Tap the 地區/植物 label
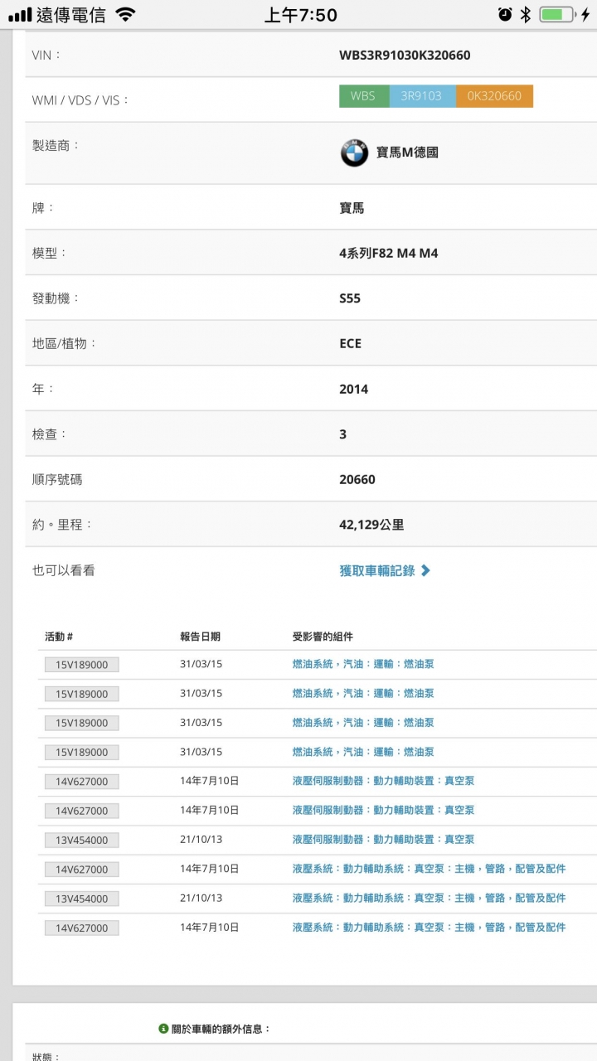Viewport: 597px width, 1061px height. pyautogui.click(x=64, y=343)
